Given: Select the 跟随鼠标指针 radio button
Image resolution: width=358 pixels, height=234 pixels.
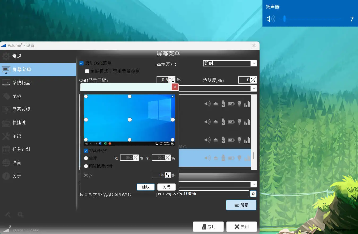Looking at the screenshot, I should pyautogui.click(x=86, y=166).
